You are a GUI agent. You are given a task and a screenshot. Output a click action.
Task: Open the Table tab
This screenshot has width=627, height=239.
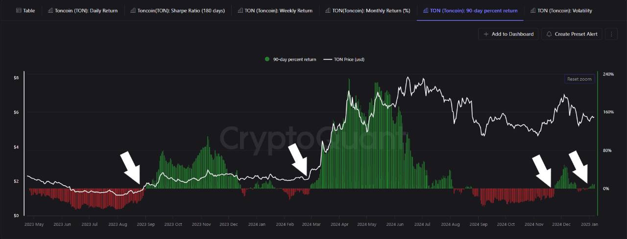coord(29,11)
